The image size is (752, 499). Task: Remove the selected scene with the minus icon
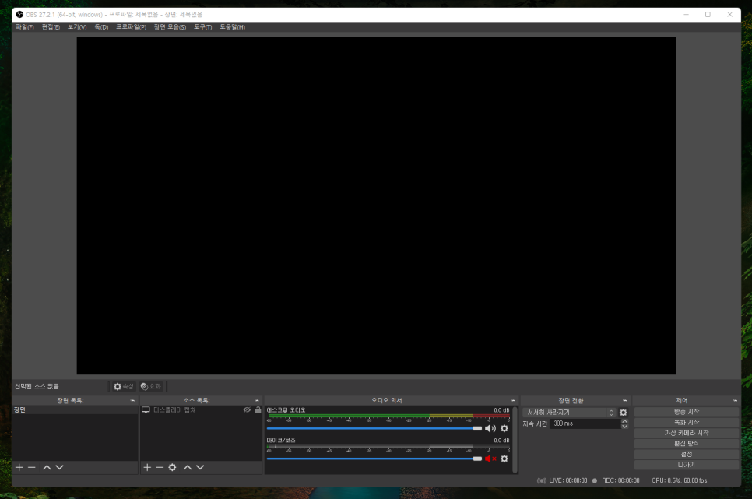click(x=32, y=467)
